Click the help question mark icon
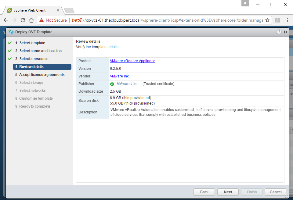The height and width of the screenshot is (200, 293). coord(279,32)
